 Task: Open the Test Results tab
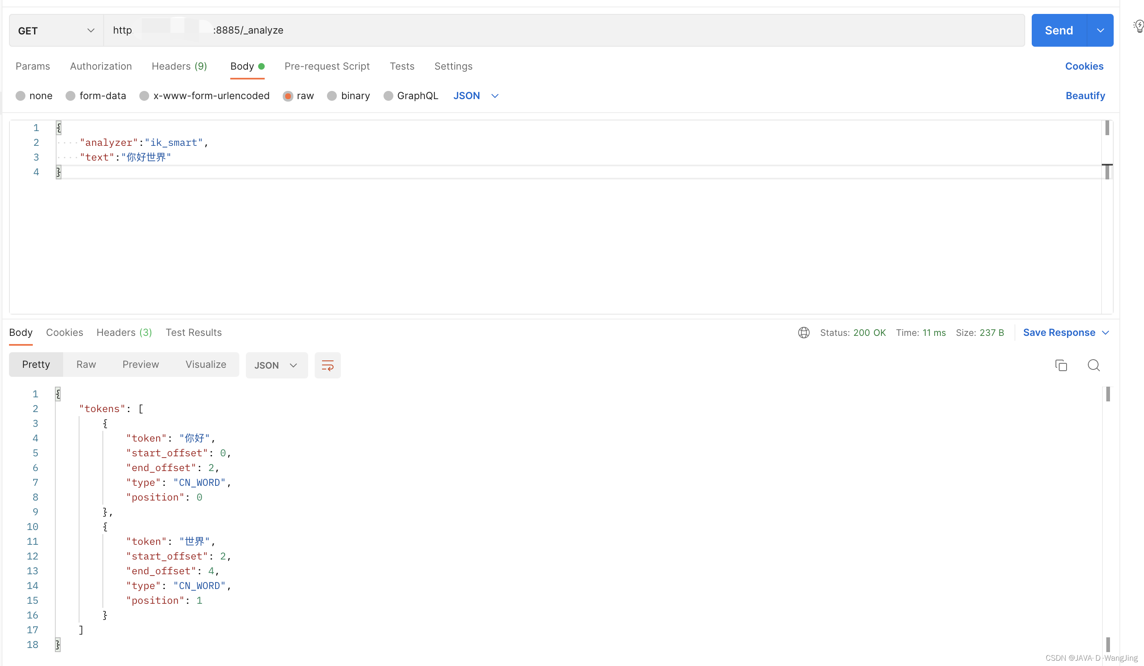(x=194, y=333)
